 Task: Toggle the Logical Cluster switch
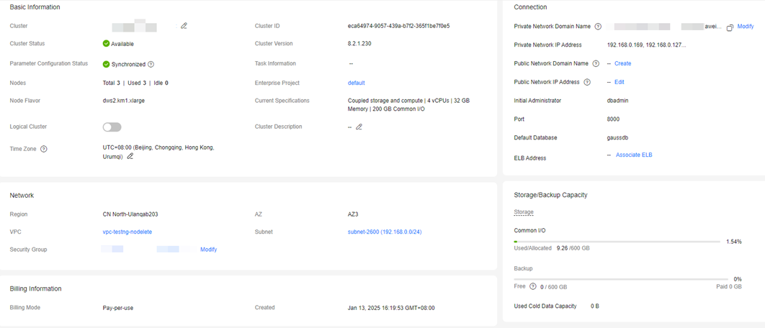(x=112, y=127)
